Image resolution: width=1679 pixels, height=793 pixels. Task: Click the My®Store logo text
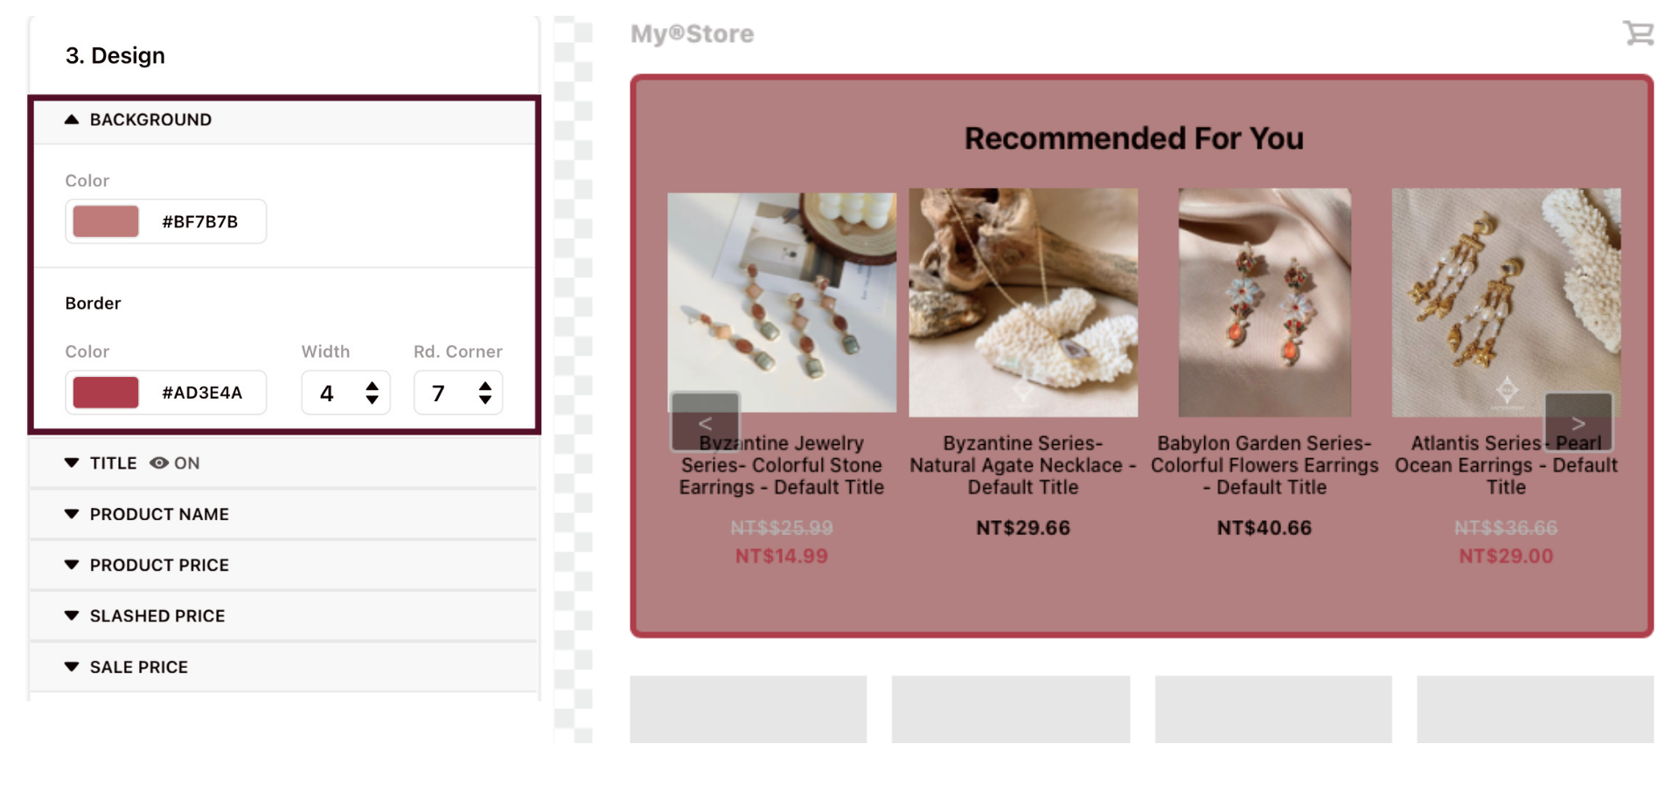click(692, 34)
